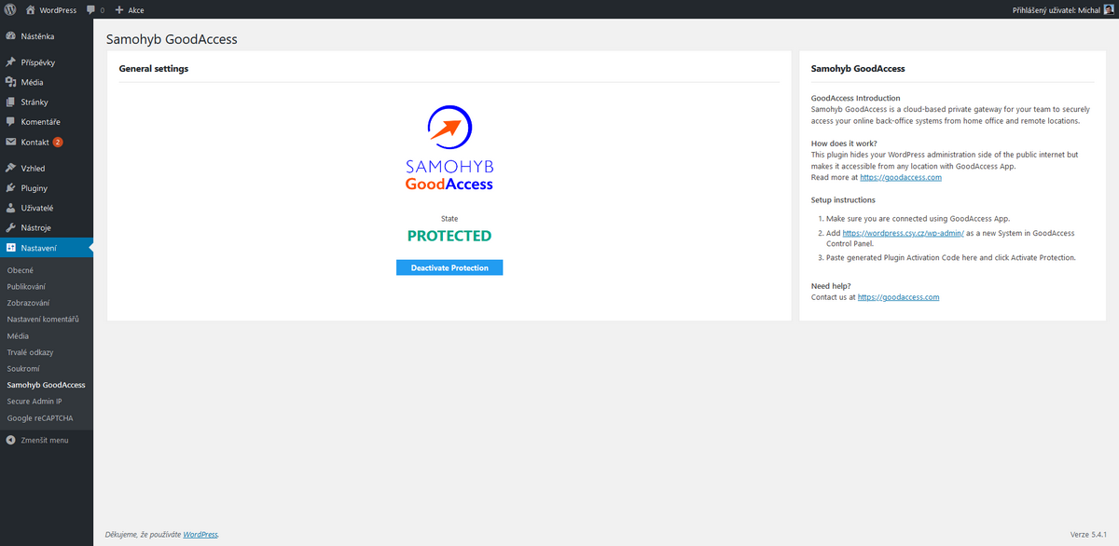Image resolution: width=1119 pixels, height=546 pixels.
Task: Open Vzhled paintbrush icon
Action: [11, 169]
